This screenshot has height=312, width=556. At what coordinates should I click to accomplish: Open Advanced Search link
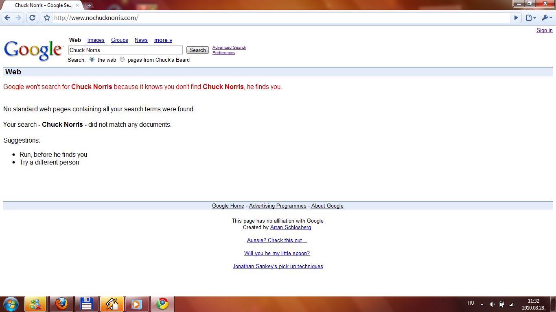[x=229, y=48]
